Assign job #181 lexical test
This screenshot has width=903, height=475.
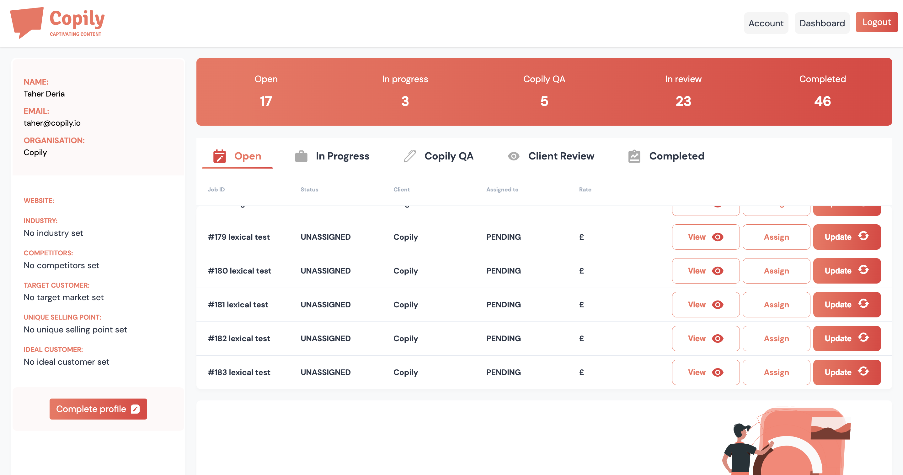click(776, 305)
